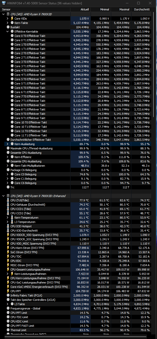Expand the Kern-Takt-Multiplikatoren row
This screenshot has height=339, width=157.
(8, 166)
